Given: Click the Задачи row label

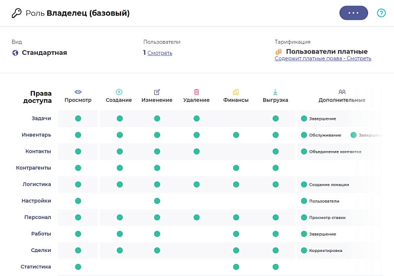Looking at the screenshot, I should click(41, 118).
